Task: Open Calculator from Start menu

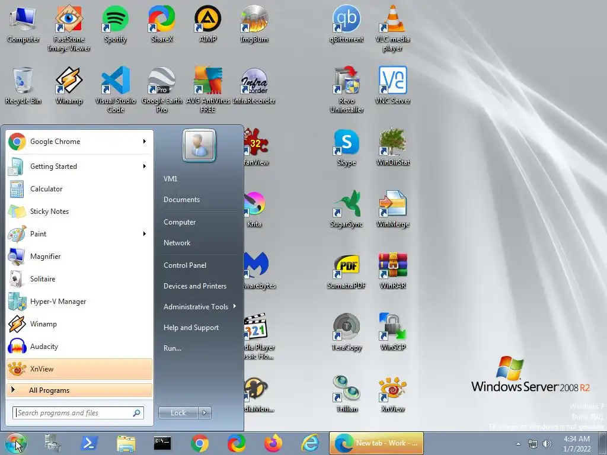Action: [79, 189]
